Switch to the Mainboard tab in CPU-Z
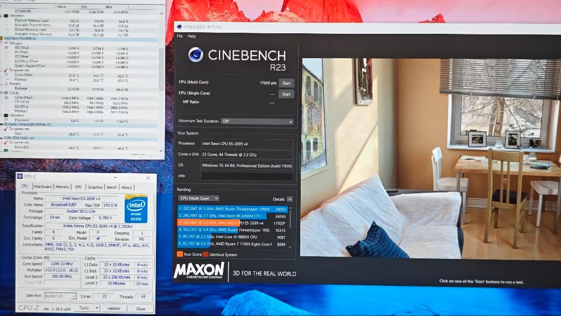This screenshot has height=316, width=561. click(x=43, y=187)
